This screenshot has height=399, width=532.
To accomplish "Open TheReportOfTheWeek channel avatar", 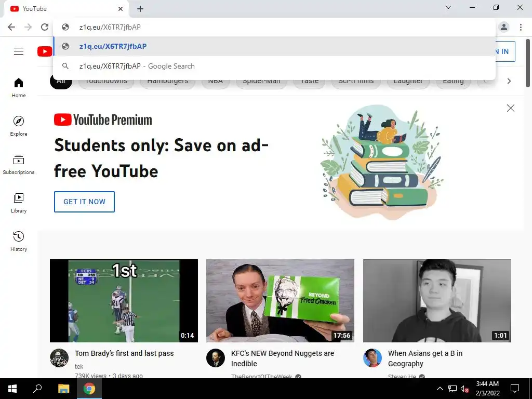I will 216,358.
